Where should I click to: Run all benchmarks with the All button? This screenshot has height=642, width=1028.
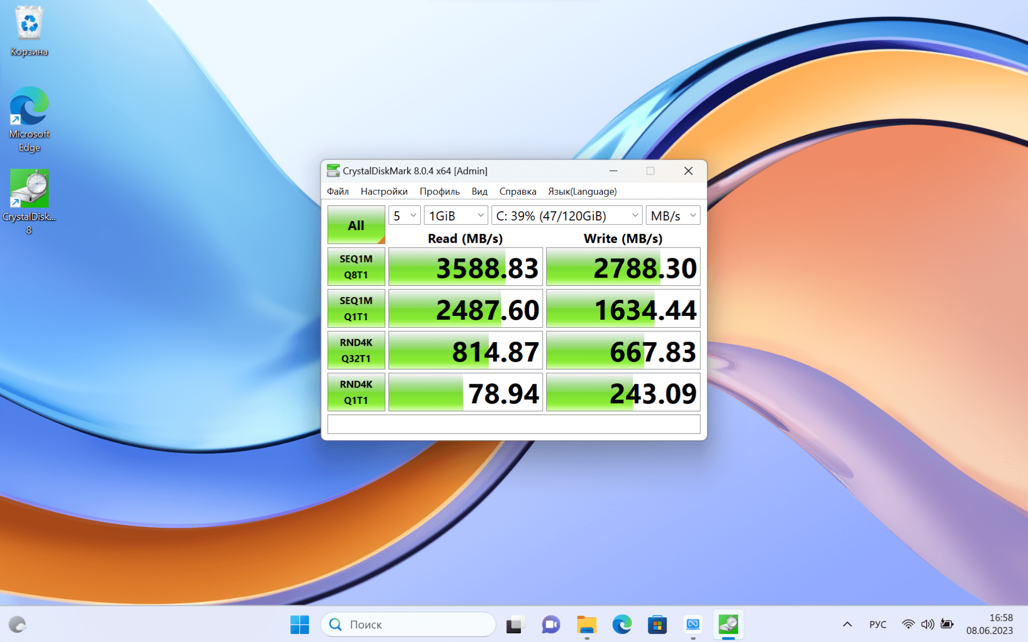(x=356, y=225)
